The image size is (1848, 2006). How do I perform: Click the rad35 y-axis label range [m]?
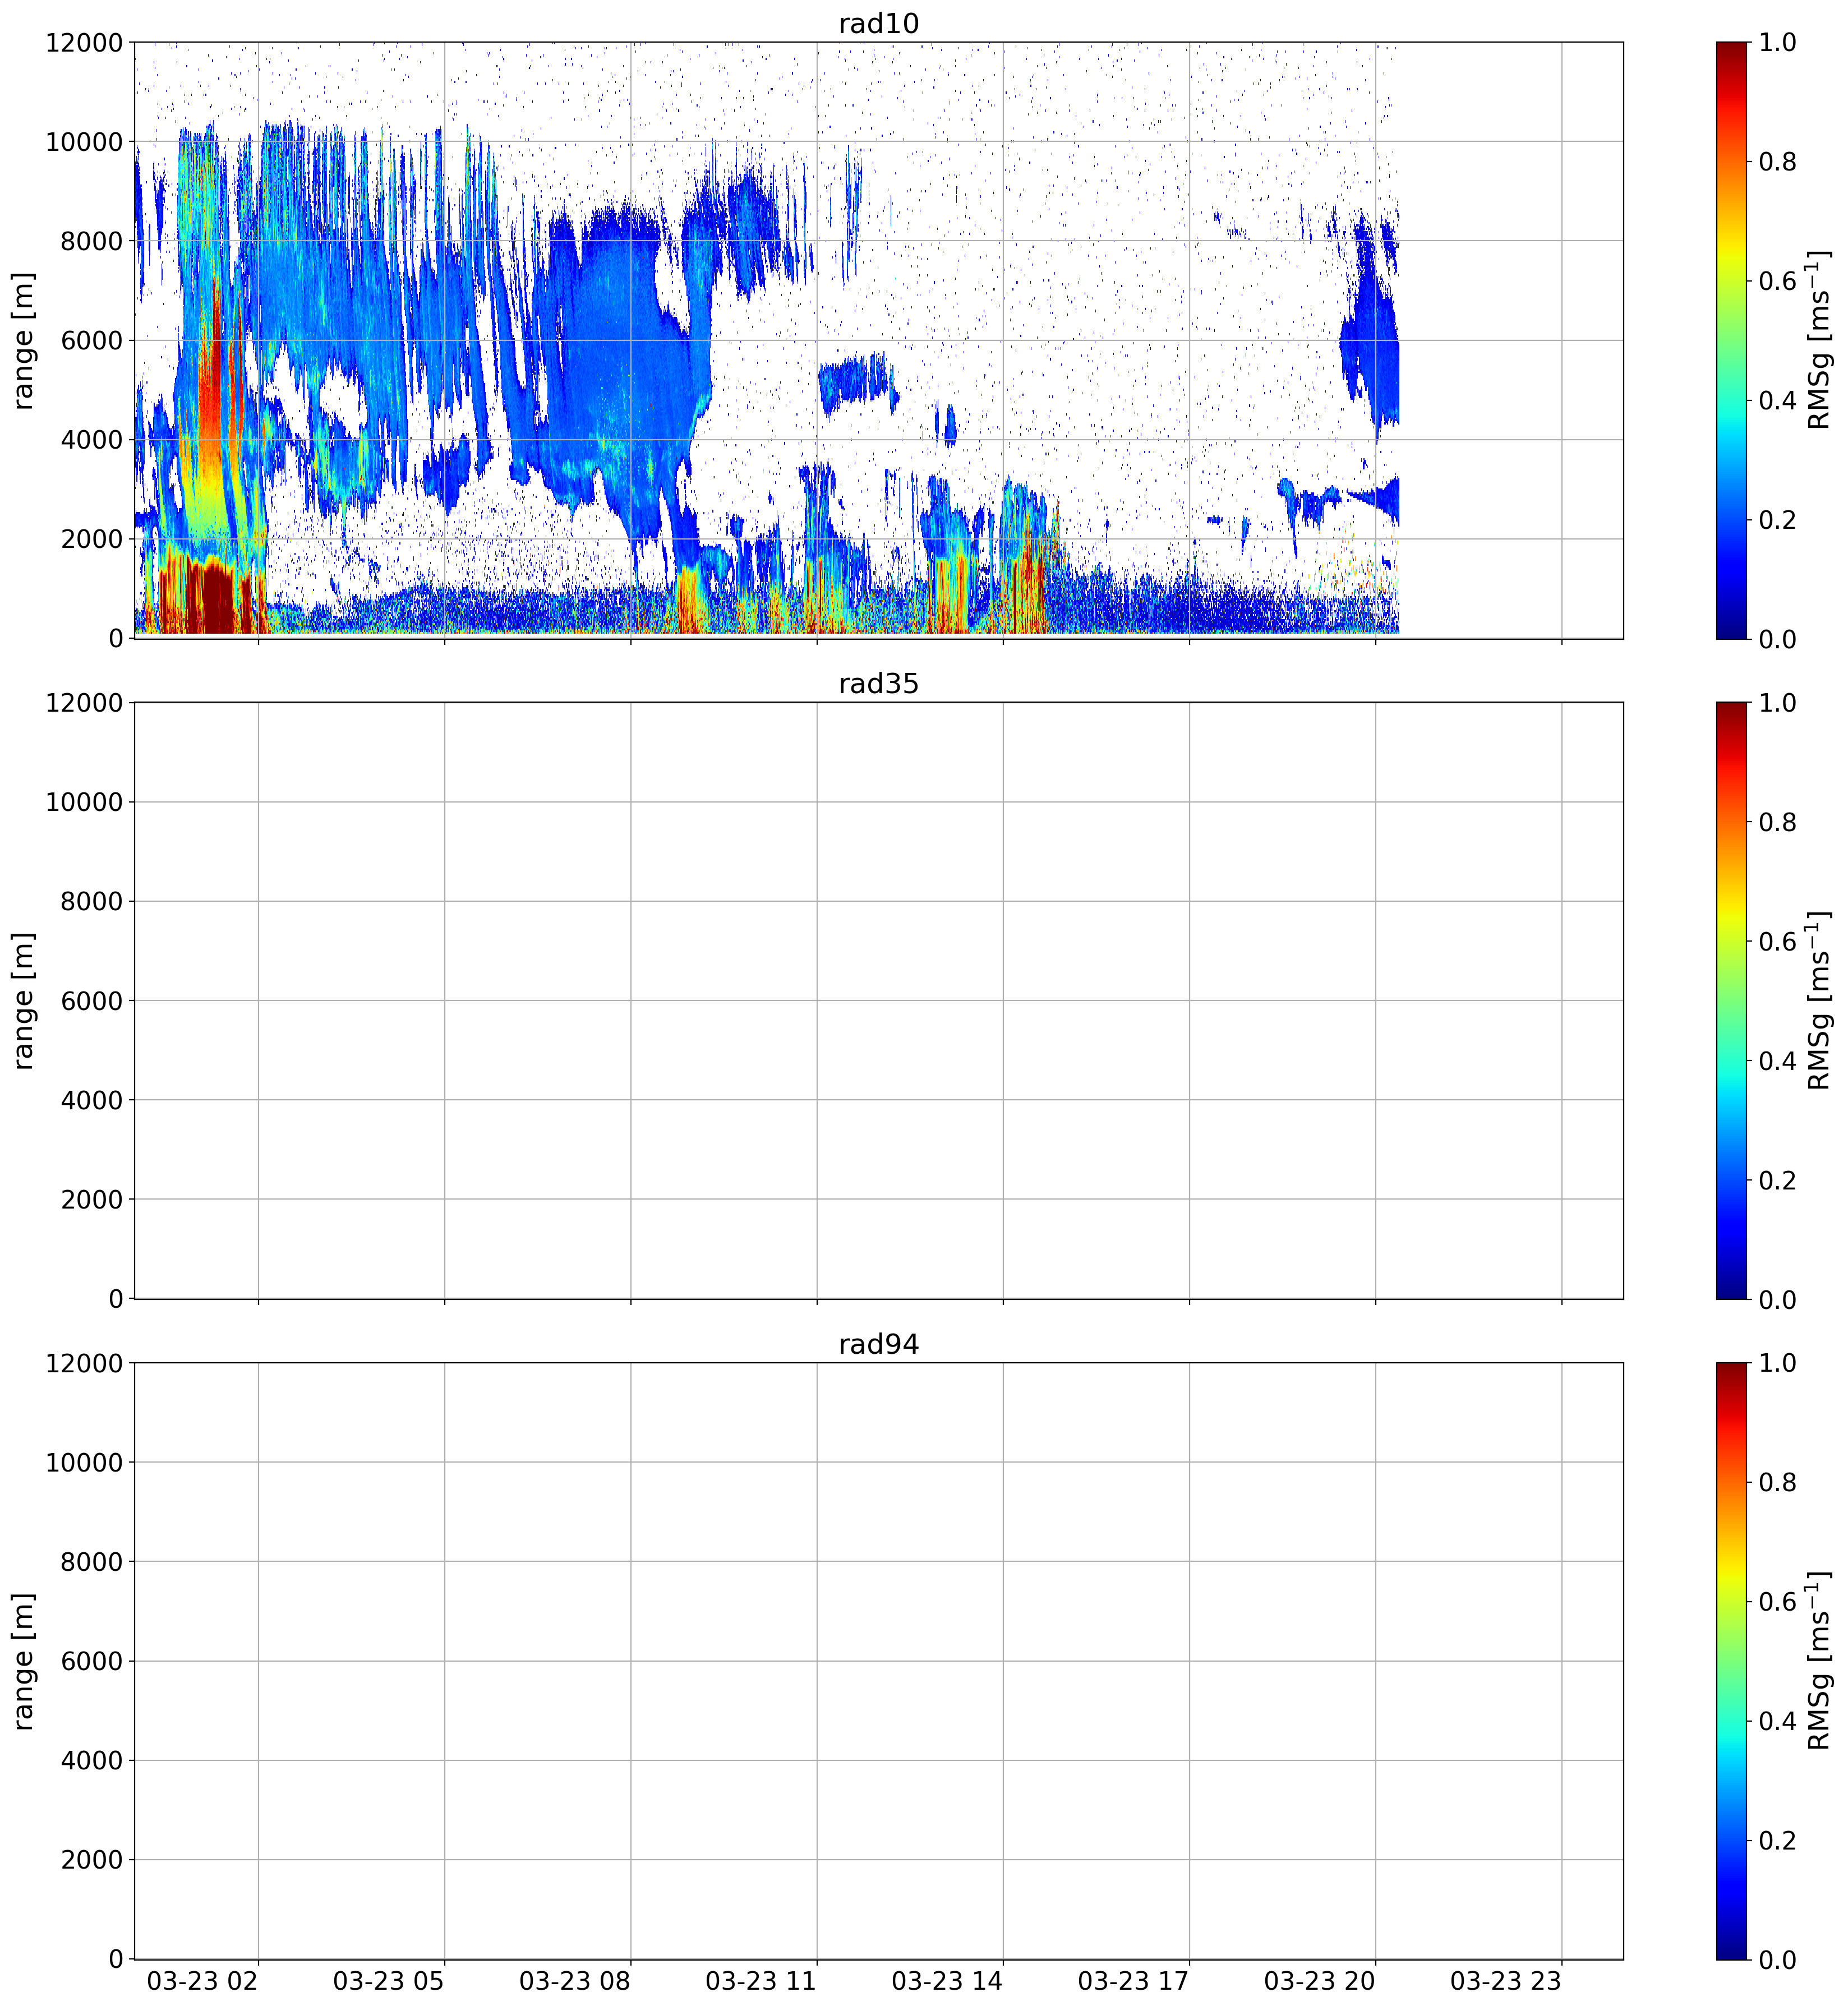click(23, 1001)
